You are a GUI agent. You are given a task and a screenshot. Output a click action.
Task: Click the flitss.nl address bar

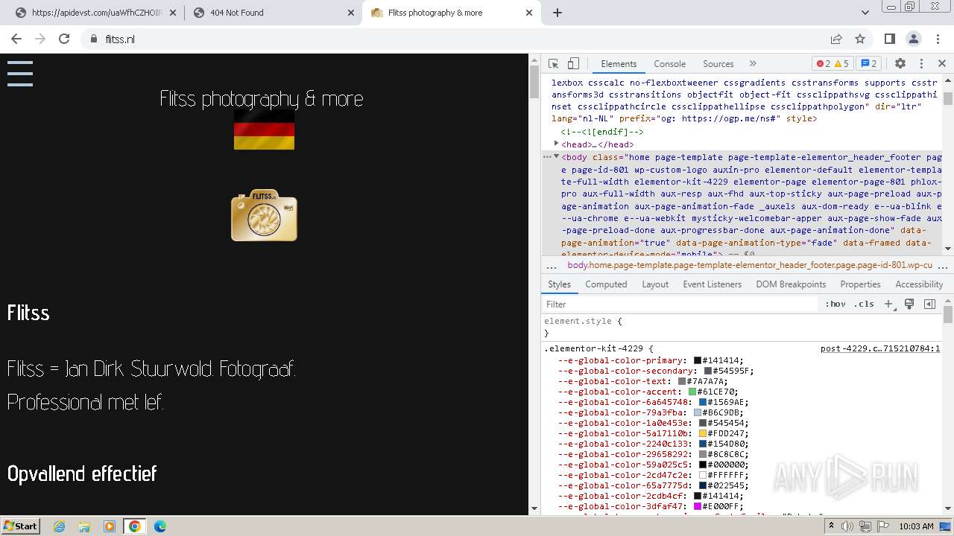pyautogui.click(x=455, y=39)
